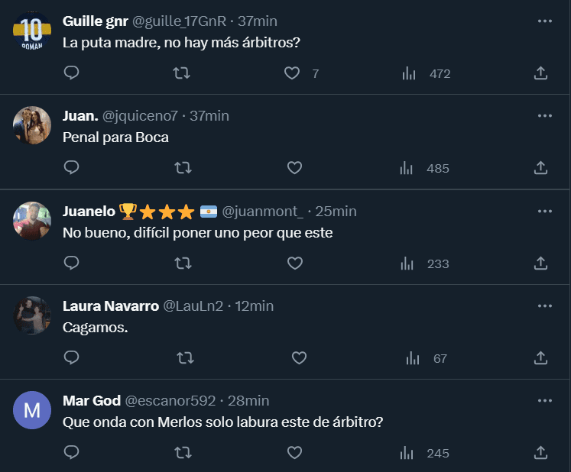Reply to Guille gnr's tweet
571x472 pixels.
coord(71,73)
